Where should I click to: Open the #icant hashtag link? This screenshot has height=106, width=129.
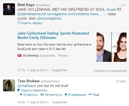coord(111,9)
